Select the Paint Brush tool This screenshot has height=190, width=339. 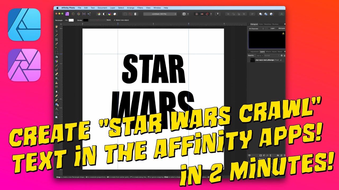pyautogui.click(x=56, y=65)
